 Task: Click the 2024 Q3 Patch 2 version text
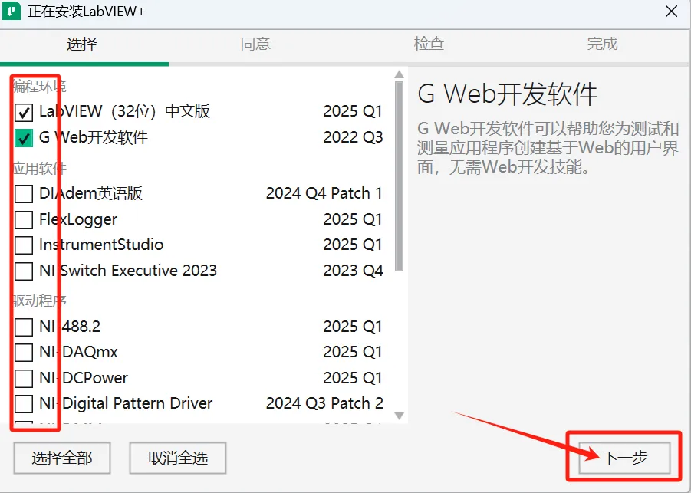pos(324,403)
